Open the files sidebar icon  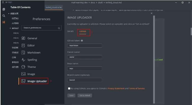point(4,9)
